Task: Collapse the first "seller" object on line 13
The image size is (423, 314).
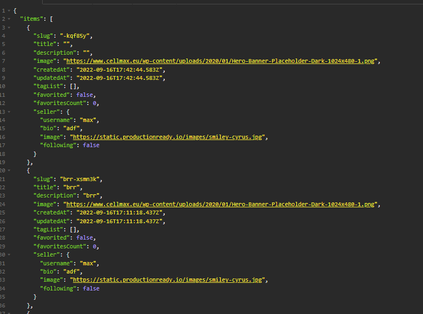Action: [x=9, y=112]
